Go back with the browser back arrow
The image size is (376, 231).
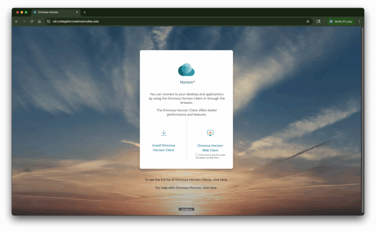17,21
